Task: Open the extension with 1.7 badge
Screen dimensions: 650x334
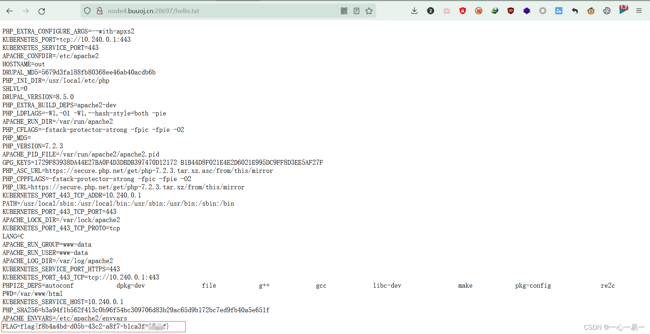Action: click(x=623, y=10)
